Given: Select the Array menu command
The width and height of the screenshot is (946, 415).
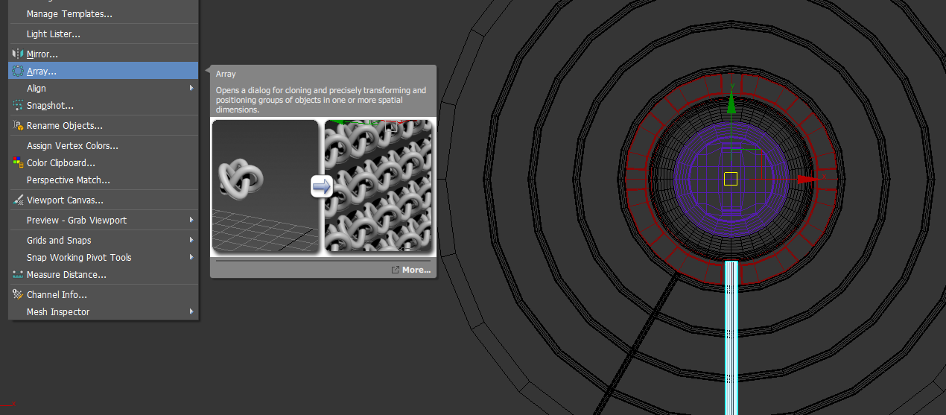Looking at the screenshot, I should coord(103,71).
